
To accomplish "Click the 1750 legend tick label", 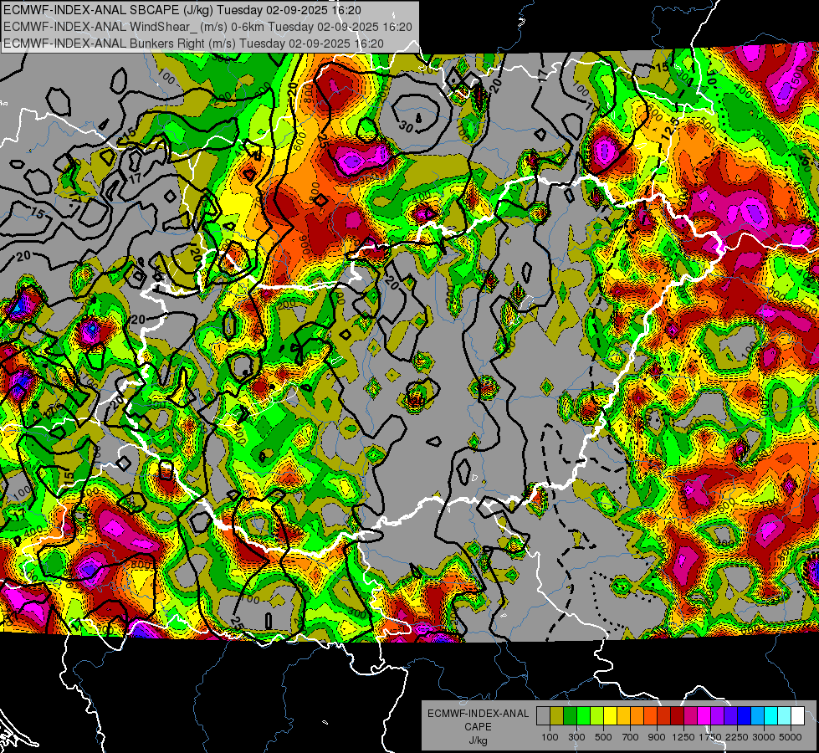I will pyautogui.click(x=710, y=737).
